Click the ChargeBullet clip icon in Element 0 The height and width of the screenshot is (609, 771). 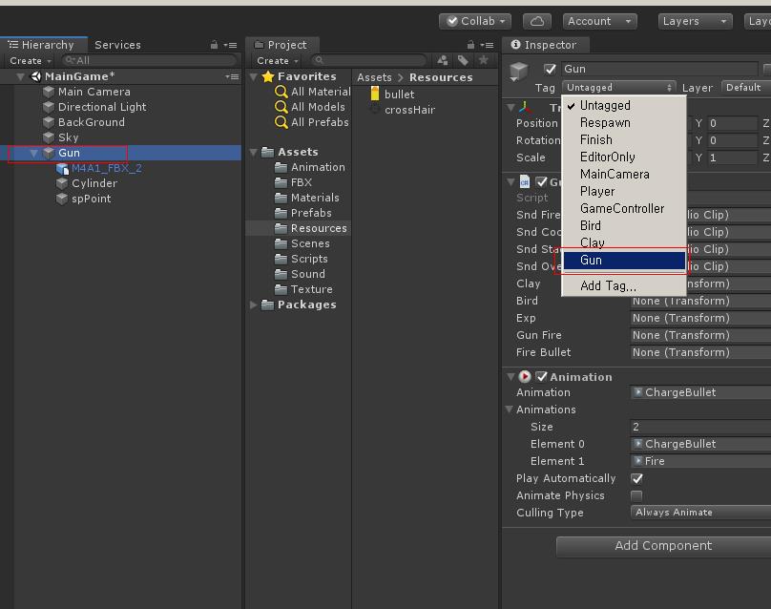[x=637, y=444]
